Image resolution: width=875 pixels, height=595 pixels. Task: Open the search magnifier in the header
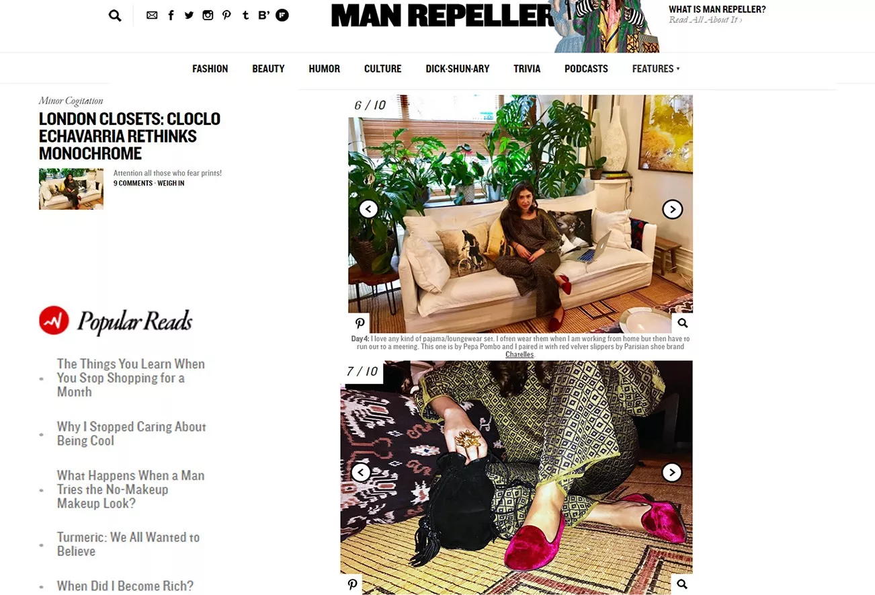[x=115, y=15]
